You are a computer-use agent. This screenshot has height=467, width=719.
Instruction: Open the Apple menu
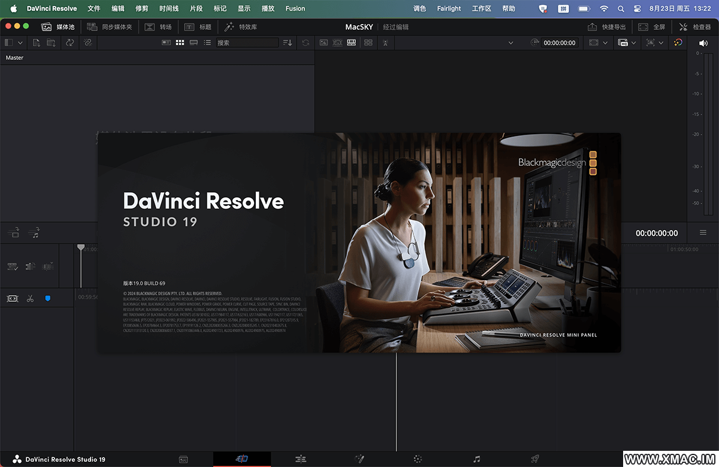pyautogui.click(x=13, y=8)
